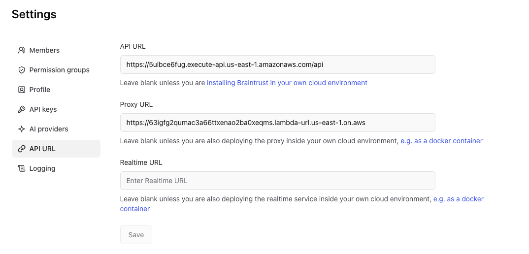Click the API keys key icon
This screenshot has height=254, width=529.
pyautogui.click(x=22, y=109)
